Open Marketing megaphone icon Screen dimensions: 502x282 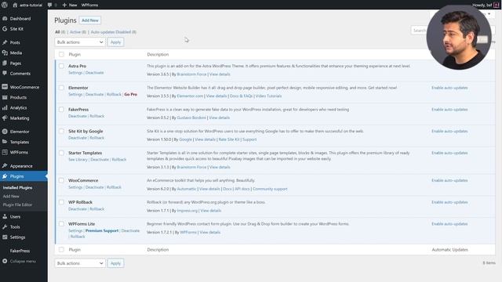click(x=5, y=118)
